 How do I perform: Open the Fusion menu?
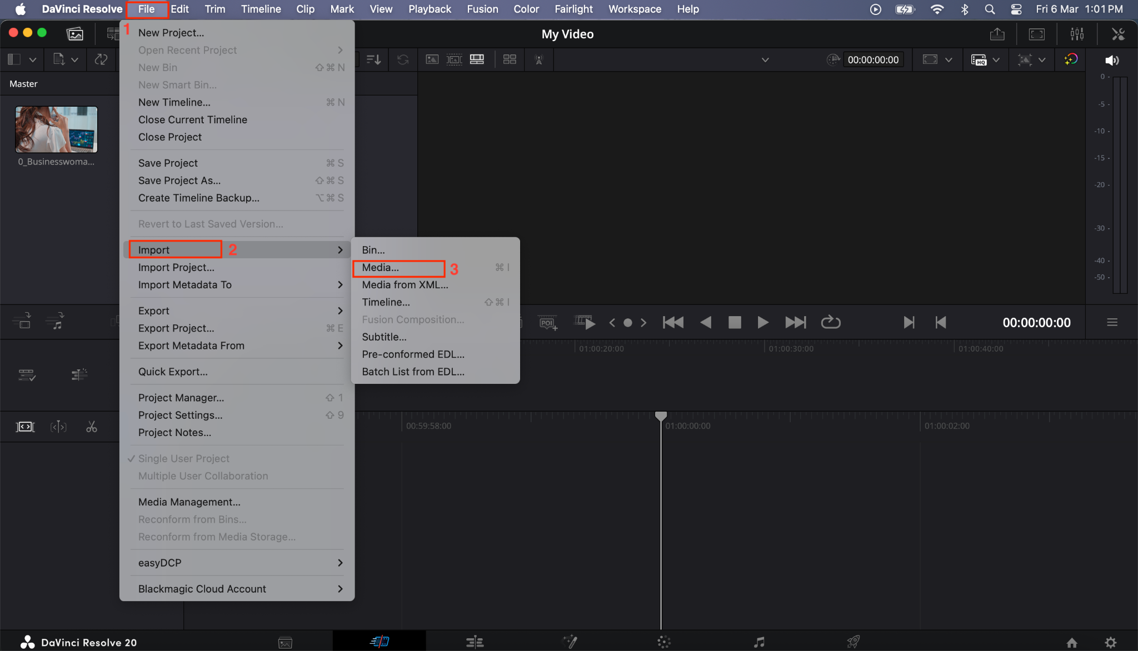[482, 9]
